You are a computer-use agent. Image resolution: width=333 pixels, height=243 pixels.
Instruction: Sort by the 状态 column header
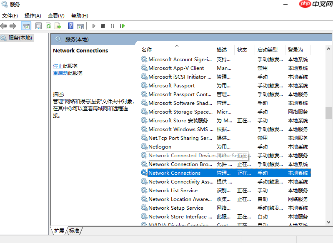point(245,50)
